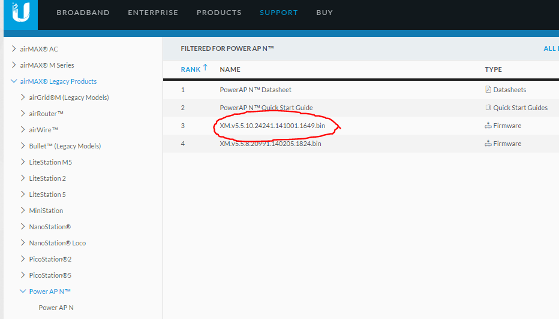Viewport: 559px width, 319px height.
Task: Select the LiteStation M5 label
Action: [x=50, y=162]
